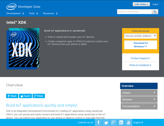This screenshot has height=126, width=164.
Task: Click the 'Intel® XDK' page title
Action: (16, 23)
